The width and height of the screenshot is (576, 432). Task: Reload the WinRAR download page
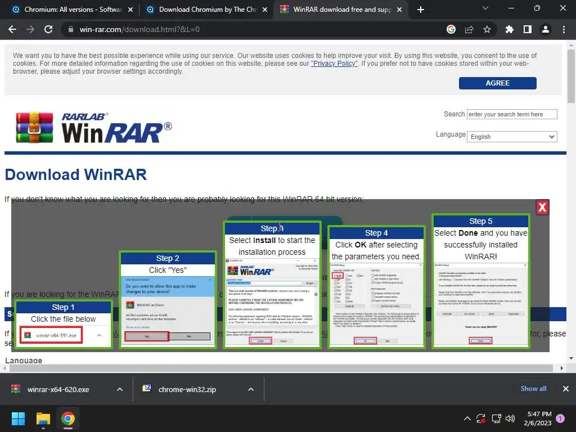click(48, 29)
